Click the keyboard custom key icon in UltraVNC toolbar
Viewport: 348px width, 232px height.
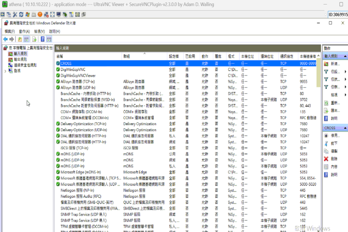click(x=34, y=15)
